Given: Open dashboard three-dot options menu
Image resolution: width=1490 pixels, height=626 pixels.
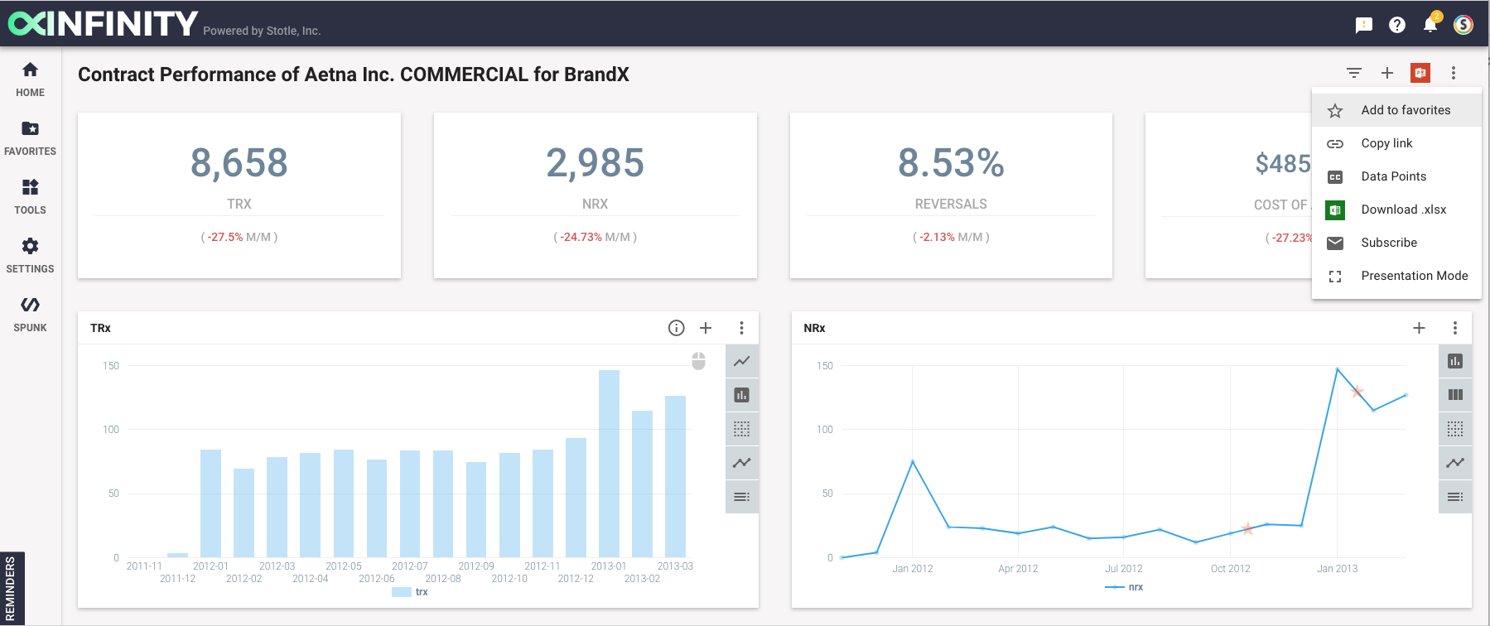Looking at the screenshot, I should coord(1454,73).
